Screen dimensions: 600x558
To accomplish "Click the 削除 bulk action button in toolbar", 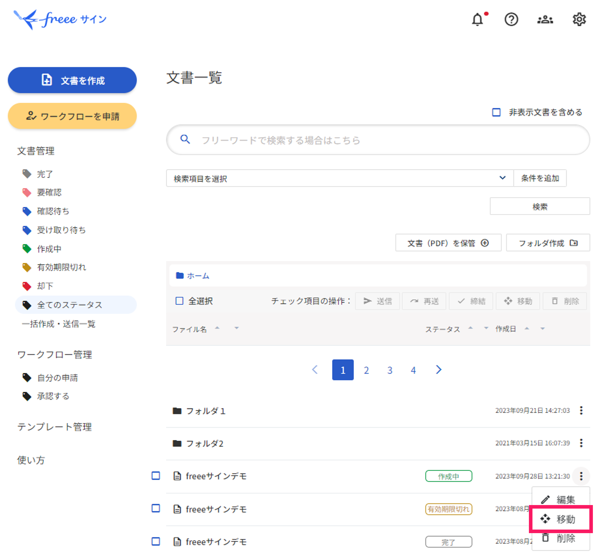I will 565,301.
